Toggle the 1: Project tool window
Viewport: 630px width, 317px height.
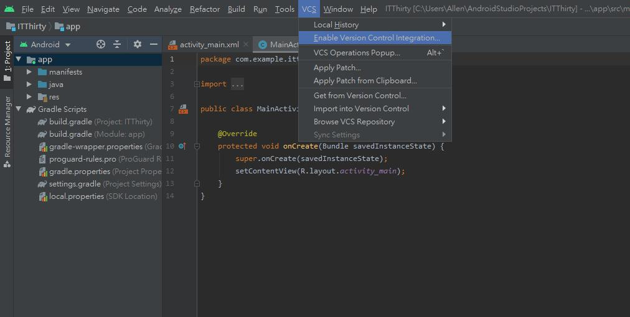[x=7, y=60]
